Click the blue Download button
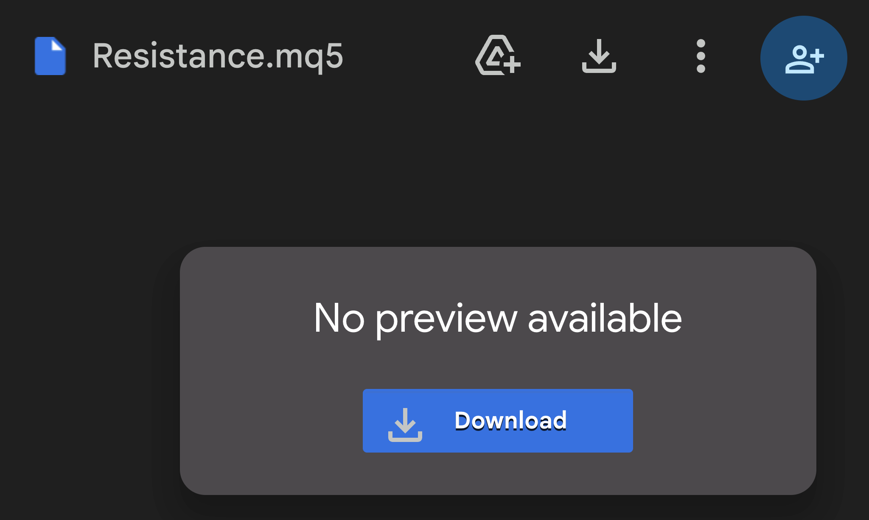The height and width of the screenshot is (520, 869). (498, 420)
